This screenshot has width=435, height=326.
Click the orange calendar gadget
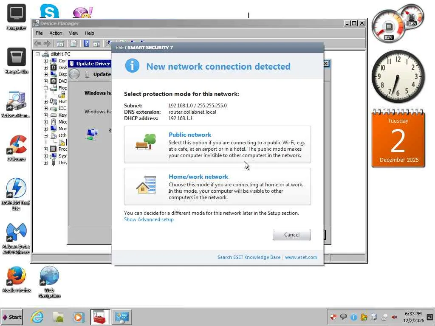[x=398, y=138]
